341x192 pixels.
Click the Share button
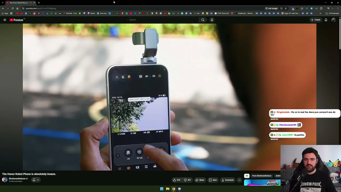(x=200, y=180)
